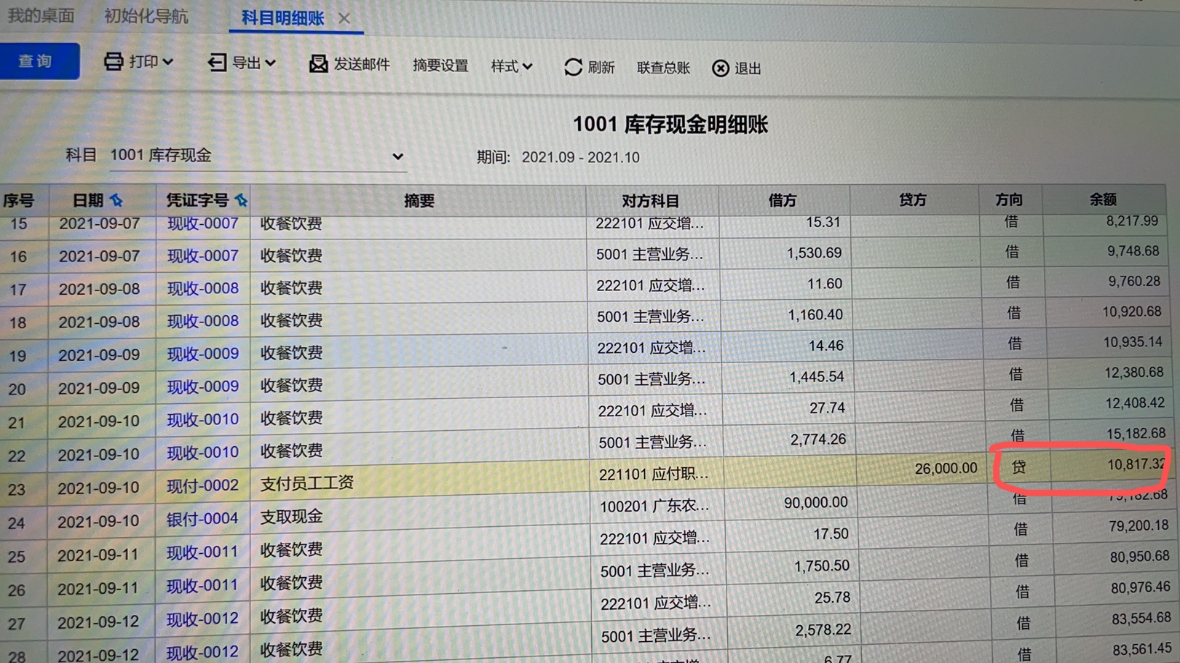Viewport: 1180px width, 663px height.
Task: Open voucher 现付-0002 in row 23
Action: pyautogui.click(x=203, y=485)
